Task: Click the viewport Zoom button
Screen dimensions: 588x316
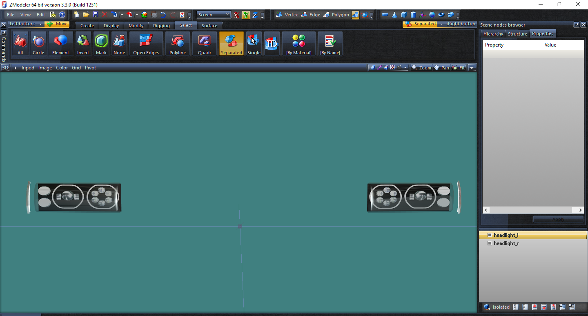Action: [x=421, y=68]
